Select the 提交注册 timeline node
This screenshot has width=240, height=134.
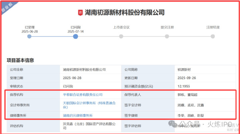point(167,36)
